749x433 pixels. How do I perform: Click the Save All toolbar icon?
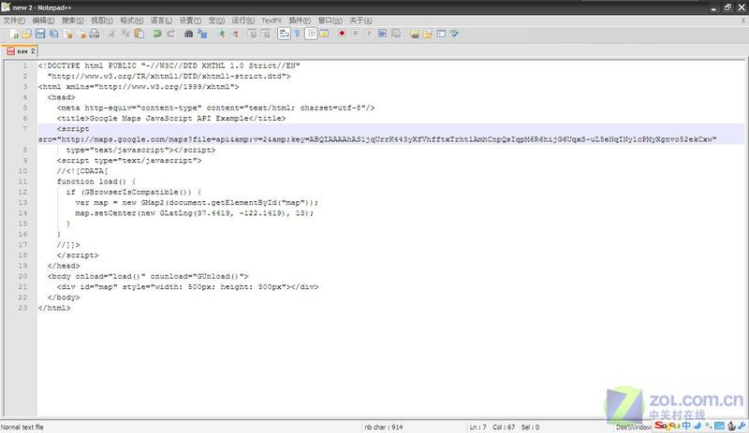coord(53,34)
